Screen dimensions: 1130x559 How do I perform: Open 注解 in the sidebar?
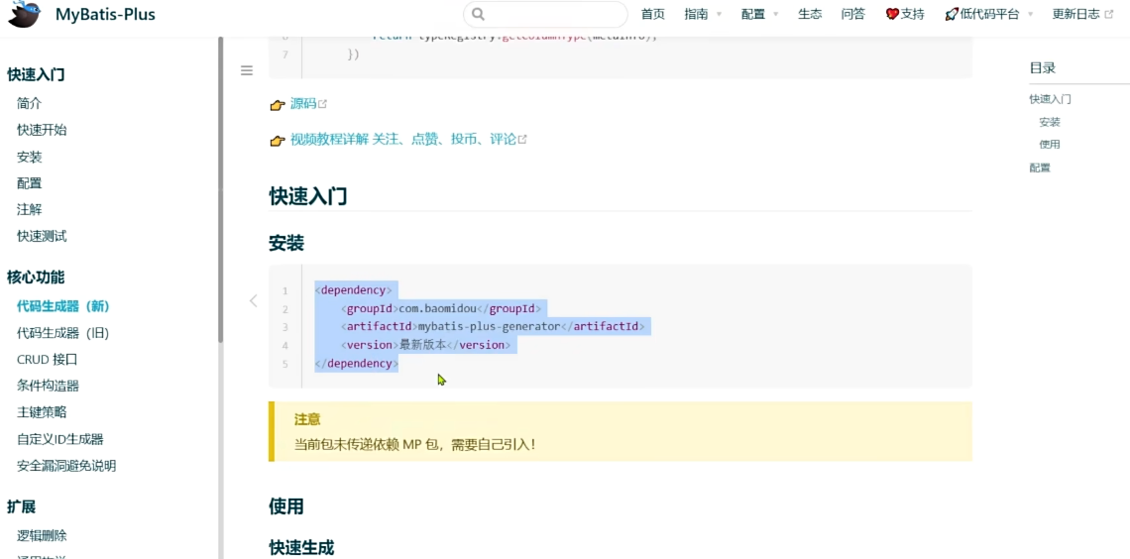[30, 210]
